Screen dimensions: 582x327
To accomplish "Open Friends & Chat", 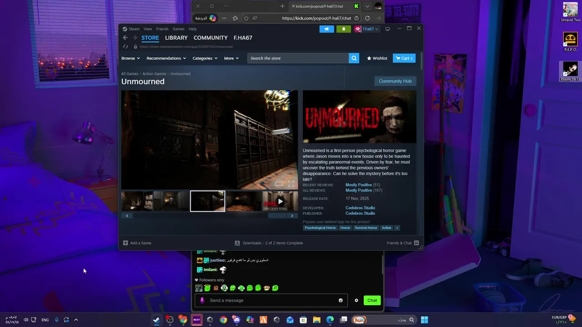I will click(x=402, y=243).
